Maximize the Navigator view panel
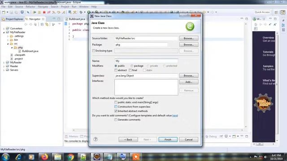The image size is (287, 161). [59, 19]
